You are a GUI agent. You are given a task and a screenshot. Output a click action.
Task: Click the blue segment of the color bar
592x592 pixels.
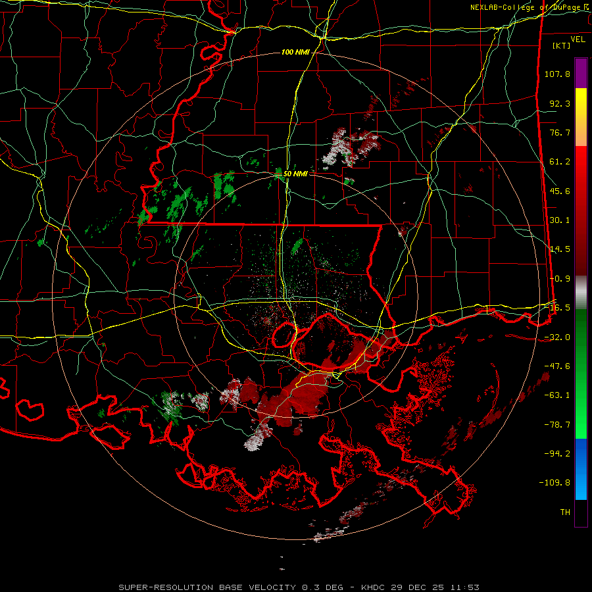581,469
